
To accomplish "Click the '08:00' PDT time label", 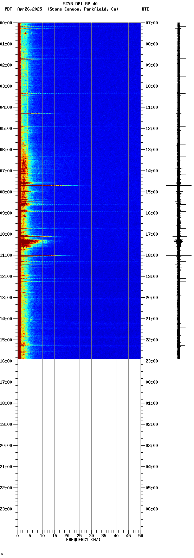I will [6, 192].
